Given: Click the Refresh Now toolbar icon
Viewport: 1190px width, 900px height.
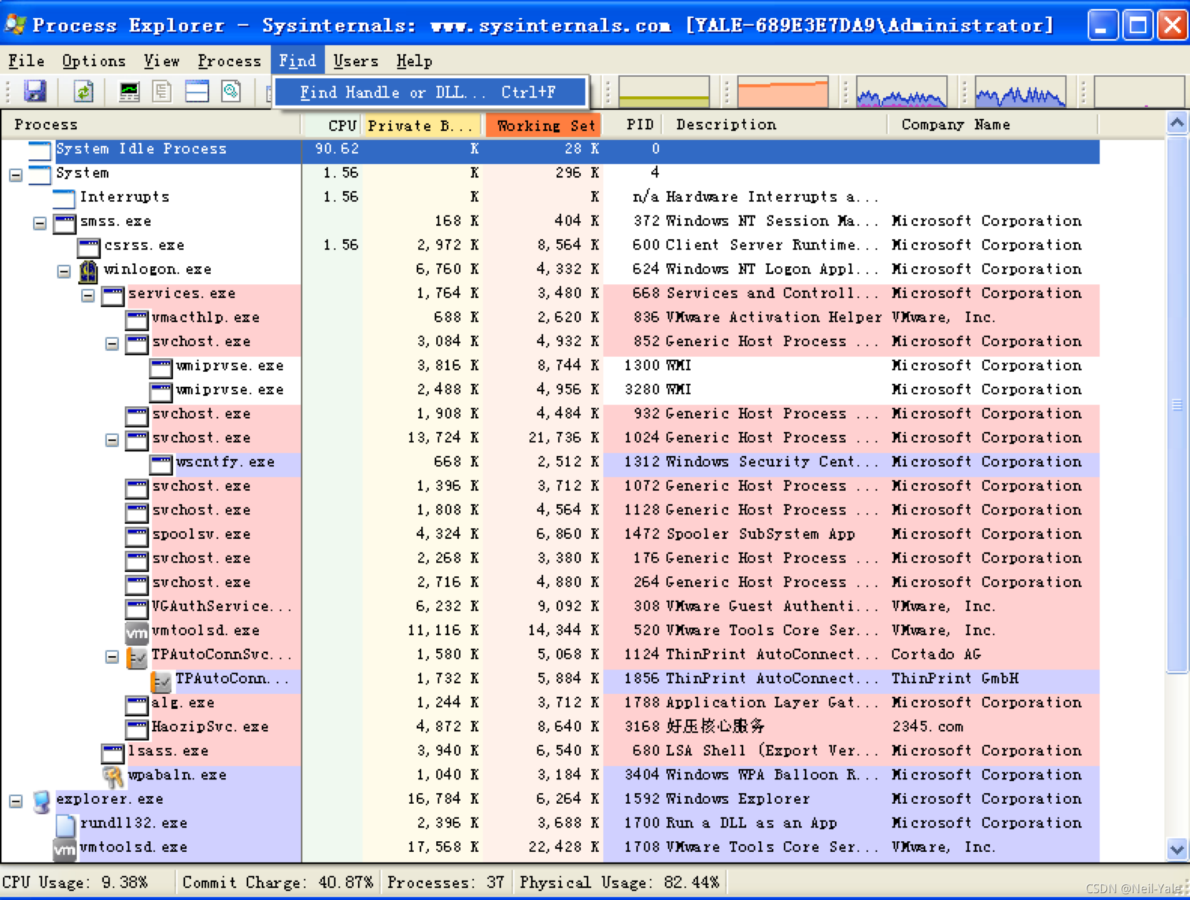Looking at the screenshot, I should [x=83, y=91].
